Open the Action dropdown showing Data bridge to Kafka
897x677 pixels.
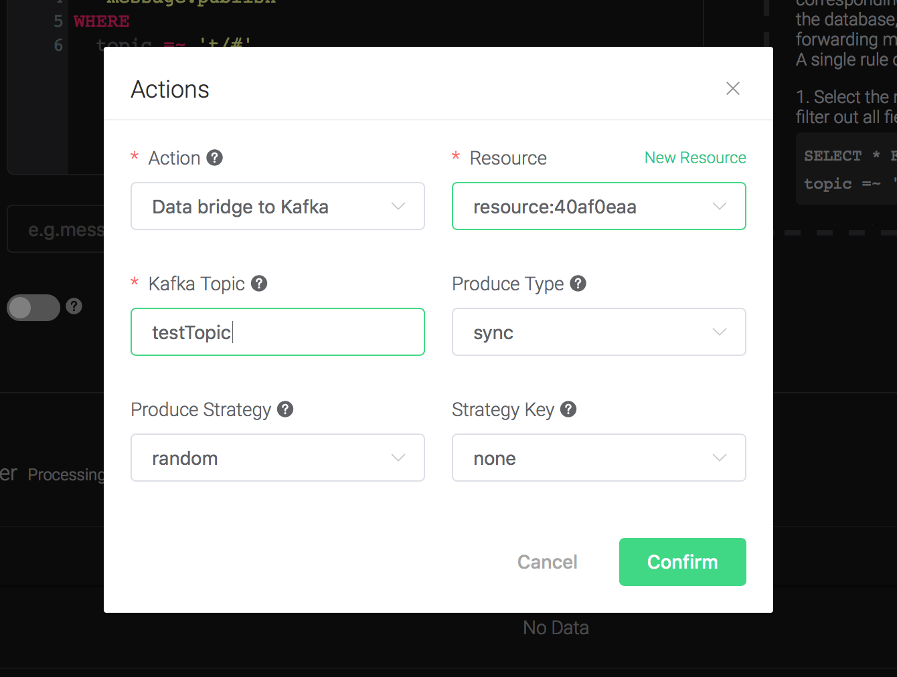(277, 207)
